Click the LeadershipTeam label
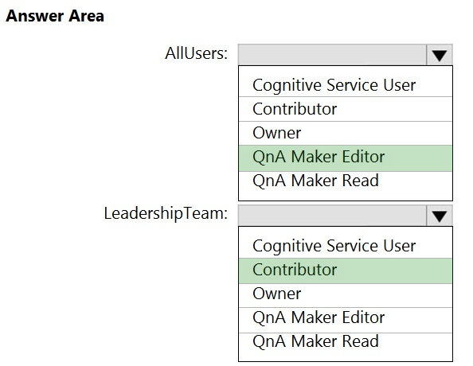Screen dimensions: 473x366 click(166, 214)
